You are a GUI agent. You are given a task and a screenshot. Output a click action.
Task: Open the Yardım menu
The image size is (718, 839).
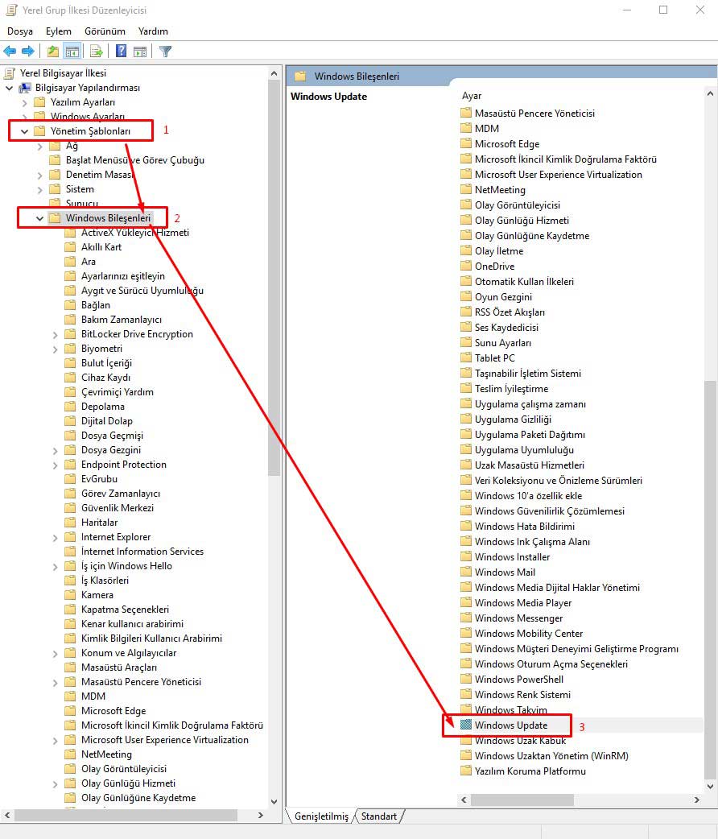(x=153, y=31)
